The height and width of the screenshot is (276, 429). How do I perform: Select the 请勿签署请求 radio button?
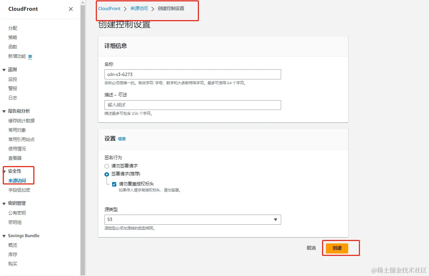[x=107, y=166]
